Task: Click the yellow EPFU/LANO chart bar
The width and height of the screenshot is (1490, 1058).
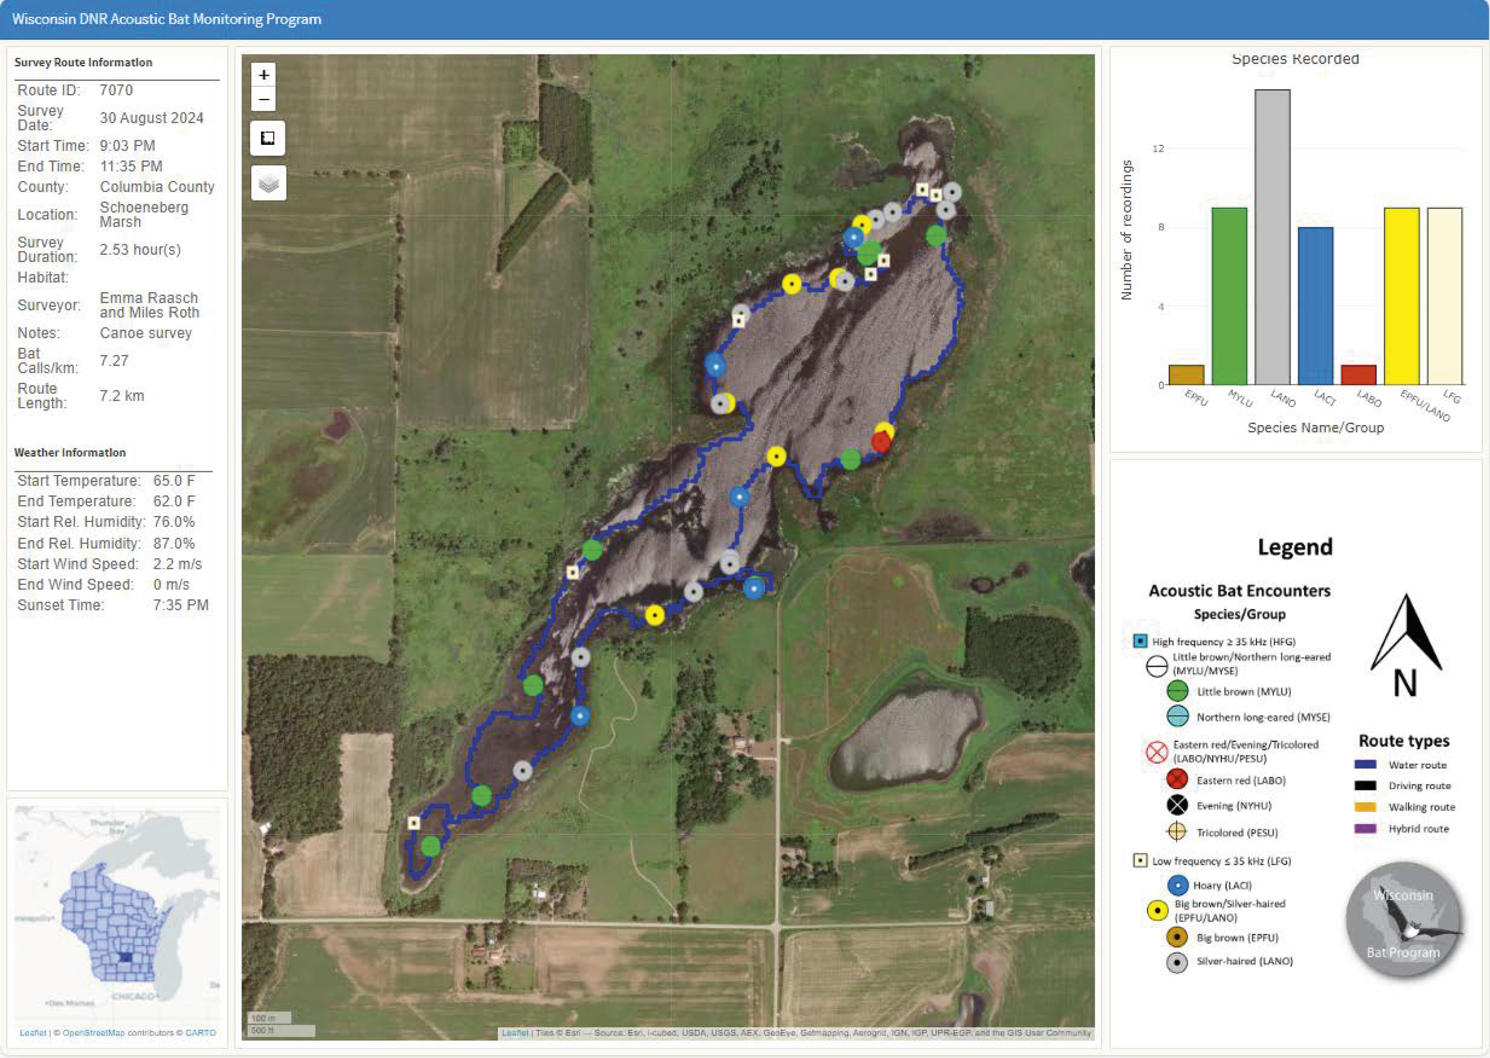Action: pyautogui.click(x=1401, y=297)
